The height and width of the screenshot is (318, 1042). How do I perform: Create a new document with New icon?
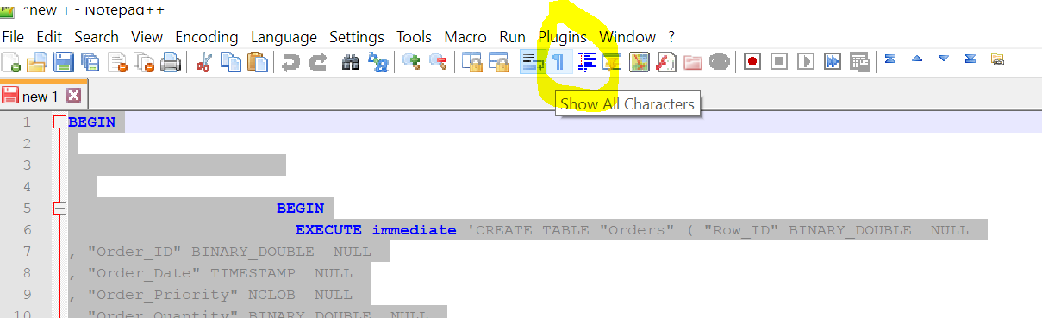tap(11, 62)
